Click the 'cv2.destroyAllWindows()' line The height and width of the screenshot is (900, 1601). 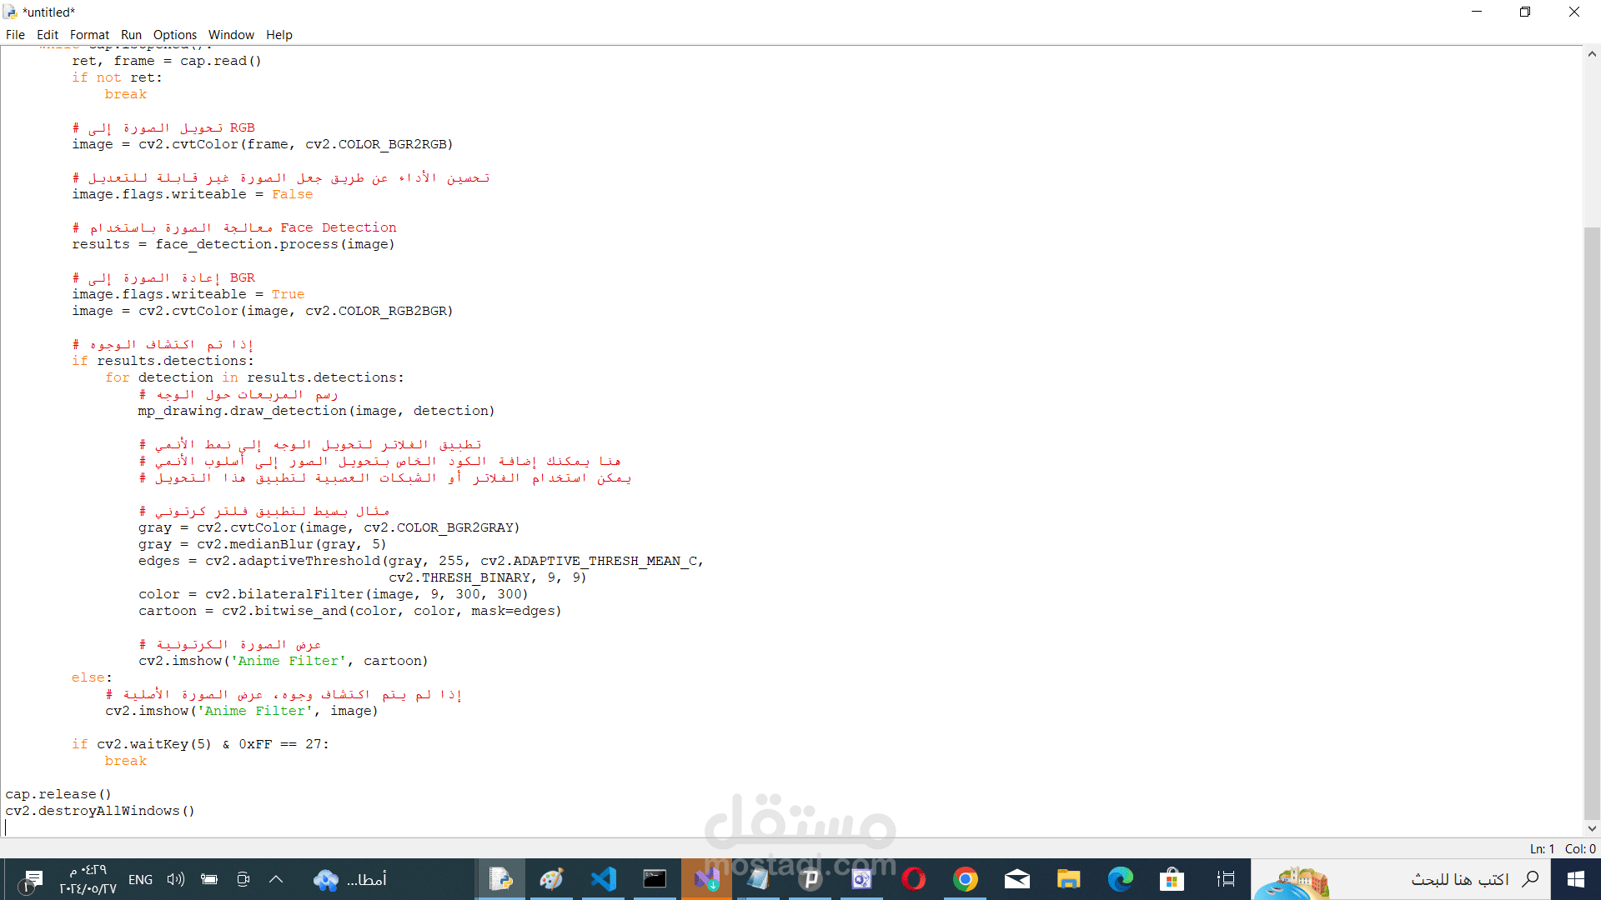click(100, 811)
